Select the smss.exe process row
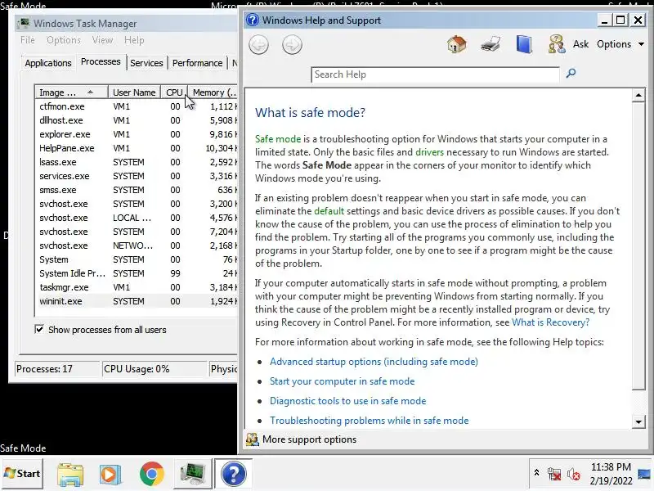 pyautogui.click(x=137, y=190)
